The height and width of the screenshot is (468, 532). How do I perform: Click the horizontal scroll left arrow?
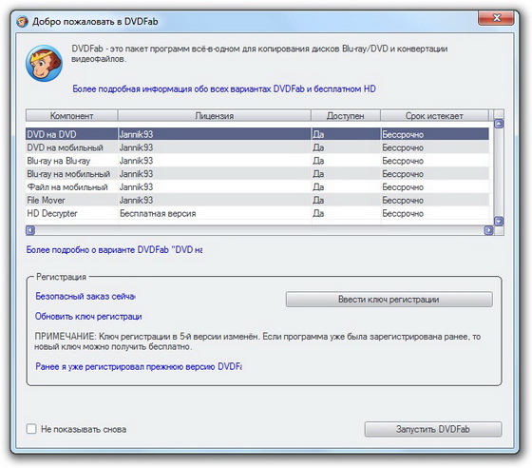[x=30, y=230]
